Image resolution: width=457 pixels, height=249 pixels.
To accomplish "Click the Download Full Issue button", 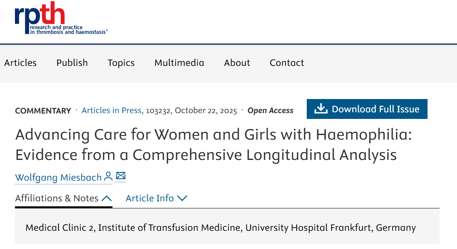I will pos(367,109).
